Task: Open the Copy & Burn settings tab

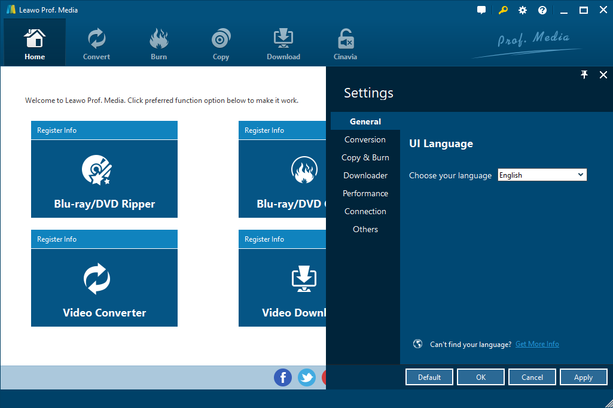Action: coord(365,157)
